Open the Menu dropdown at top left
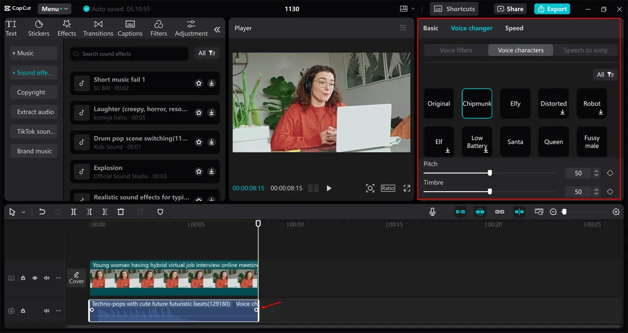The width and height of the screenshot is (628, 333). (54, 8)
